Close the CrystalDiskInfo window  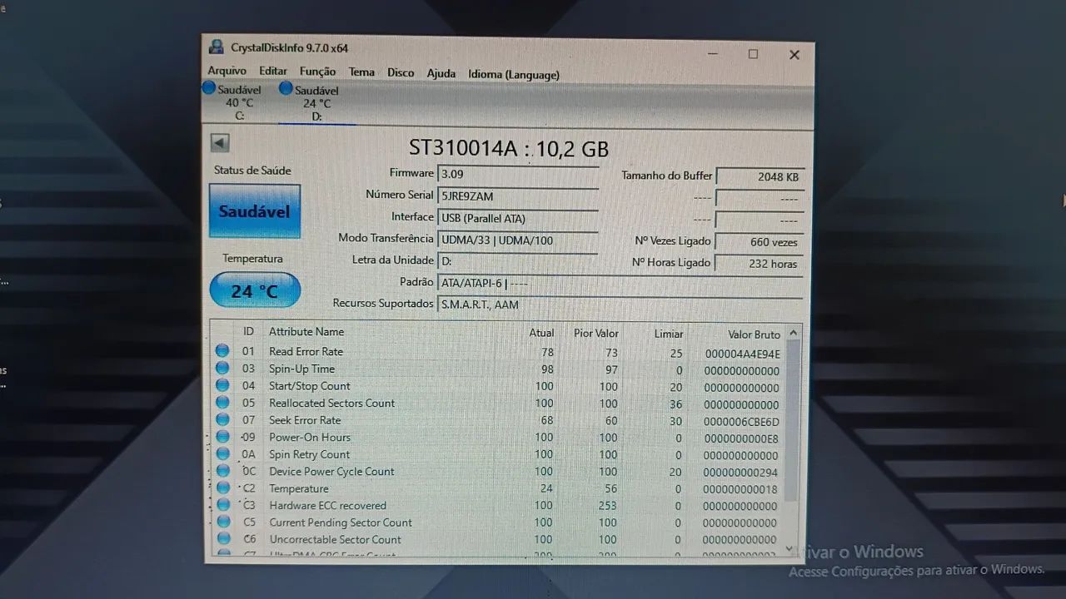[794, 55]
